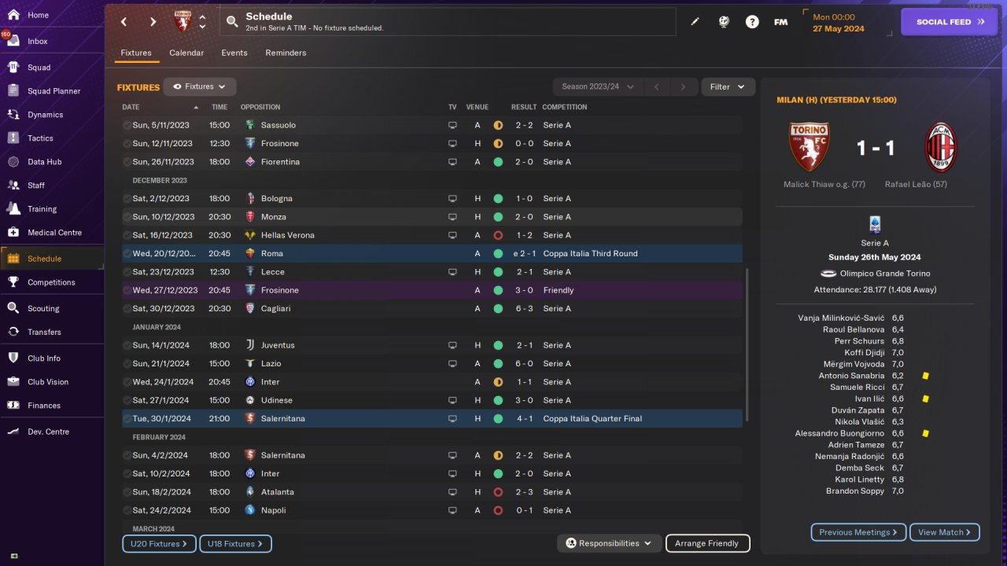
Task: Switch to the Fixtures tab
Action: point(136,53)
